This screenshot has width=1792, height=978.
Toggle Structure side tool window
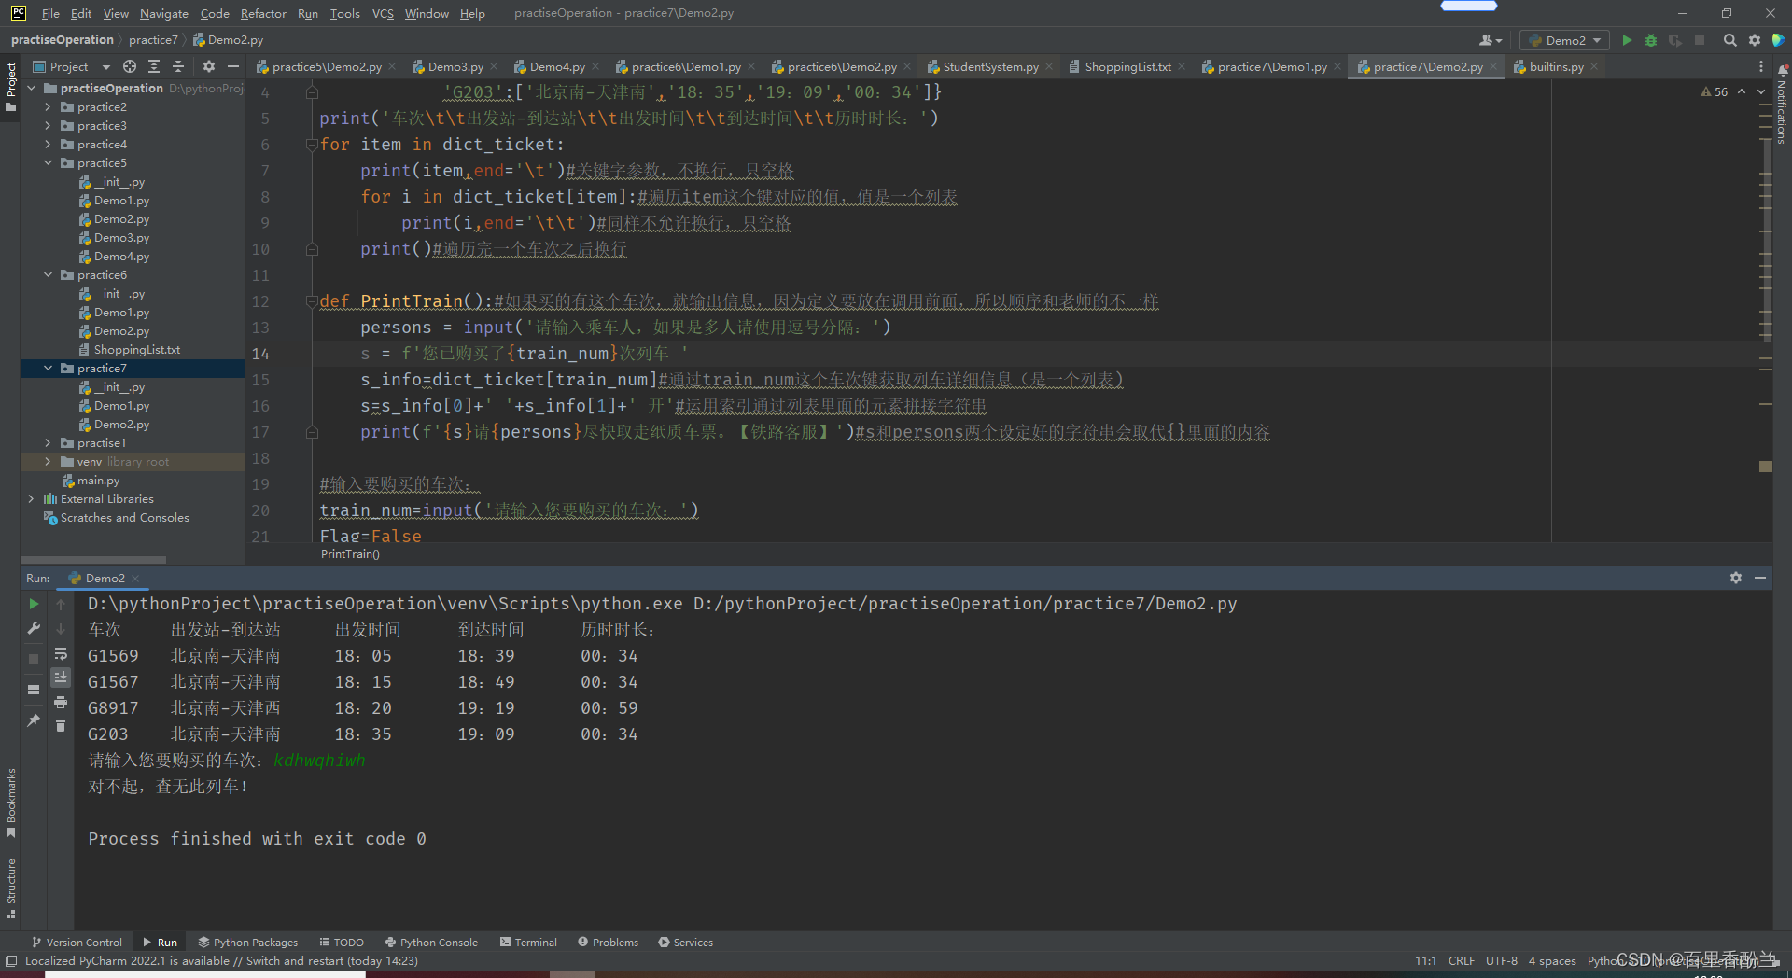(10, 888)
